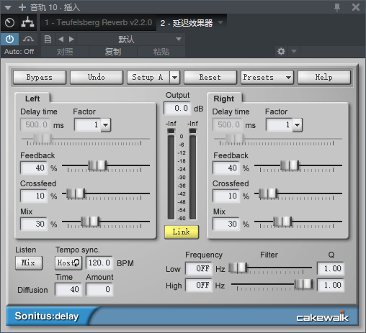
Task: Click the Reset button
Action: pyautogui.click(x=210, y=78)
